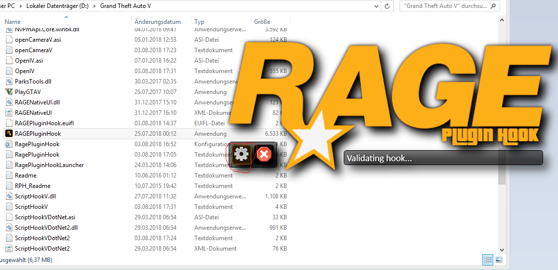Refresh the Explorer folder view

coord(387,6)
